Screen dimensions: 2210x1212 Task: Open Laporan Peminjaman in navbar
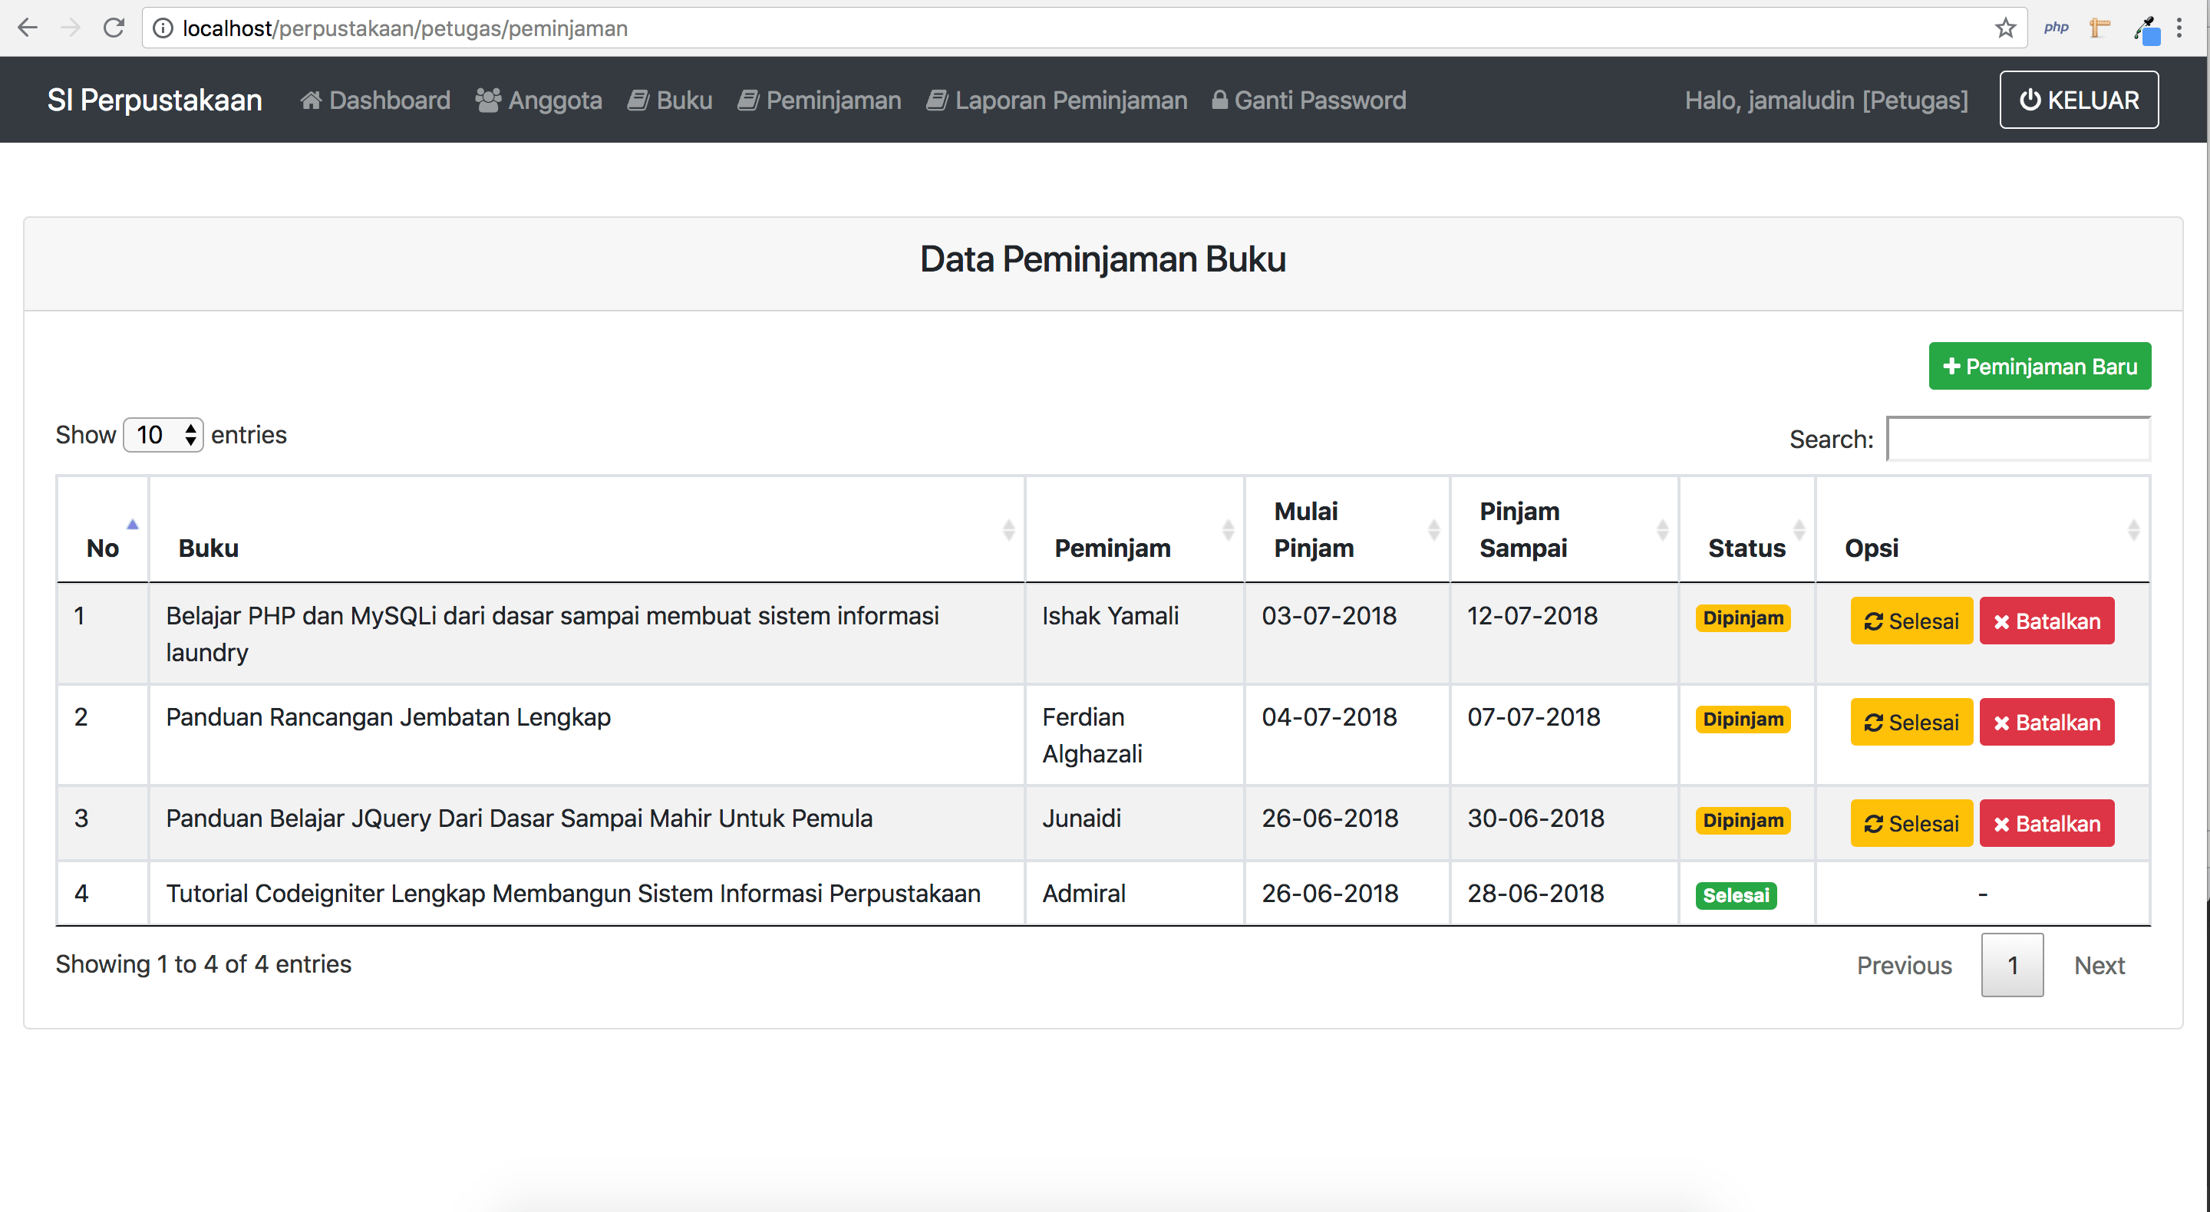pyautogui.click(x=1057, y=100)
